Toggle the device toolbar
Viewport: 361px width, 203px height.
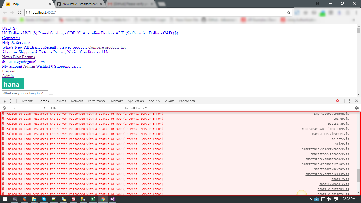coord(11,101)
